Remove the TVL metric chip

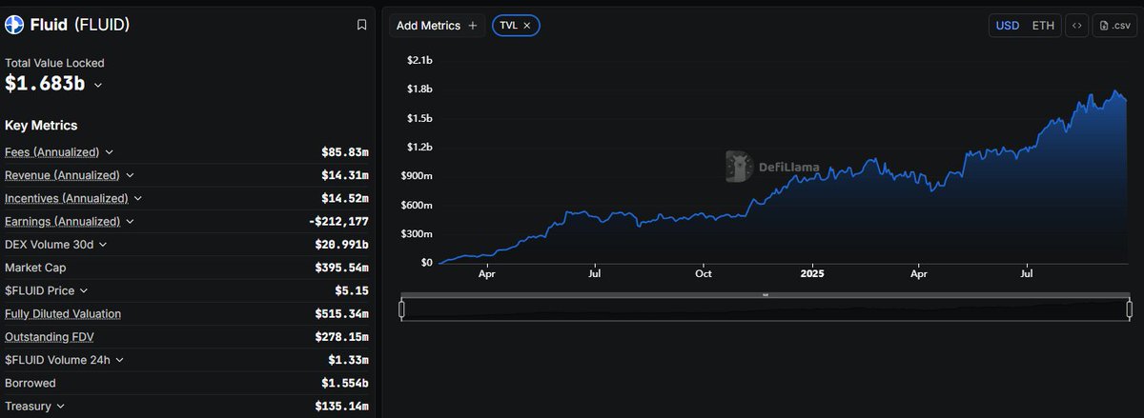[526, 26]
